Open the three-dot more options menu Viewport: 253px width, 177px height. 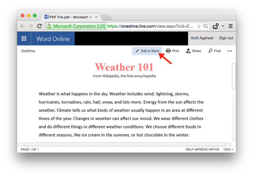click(230, 51)
